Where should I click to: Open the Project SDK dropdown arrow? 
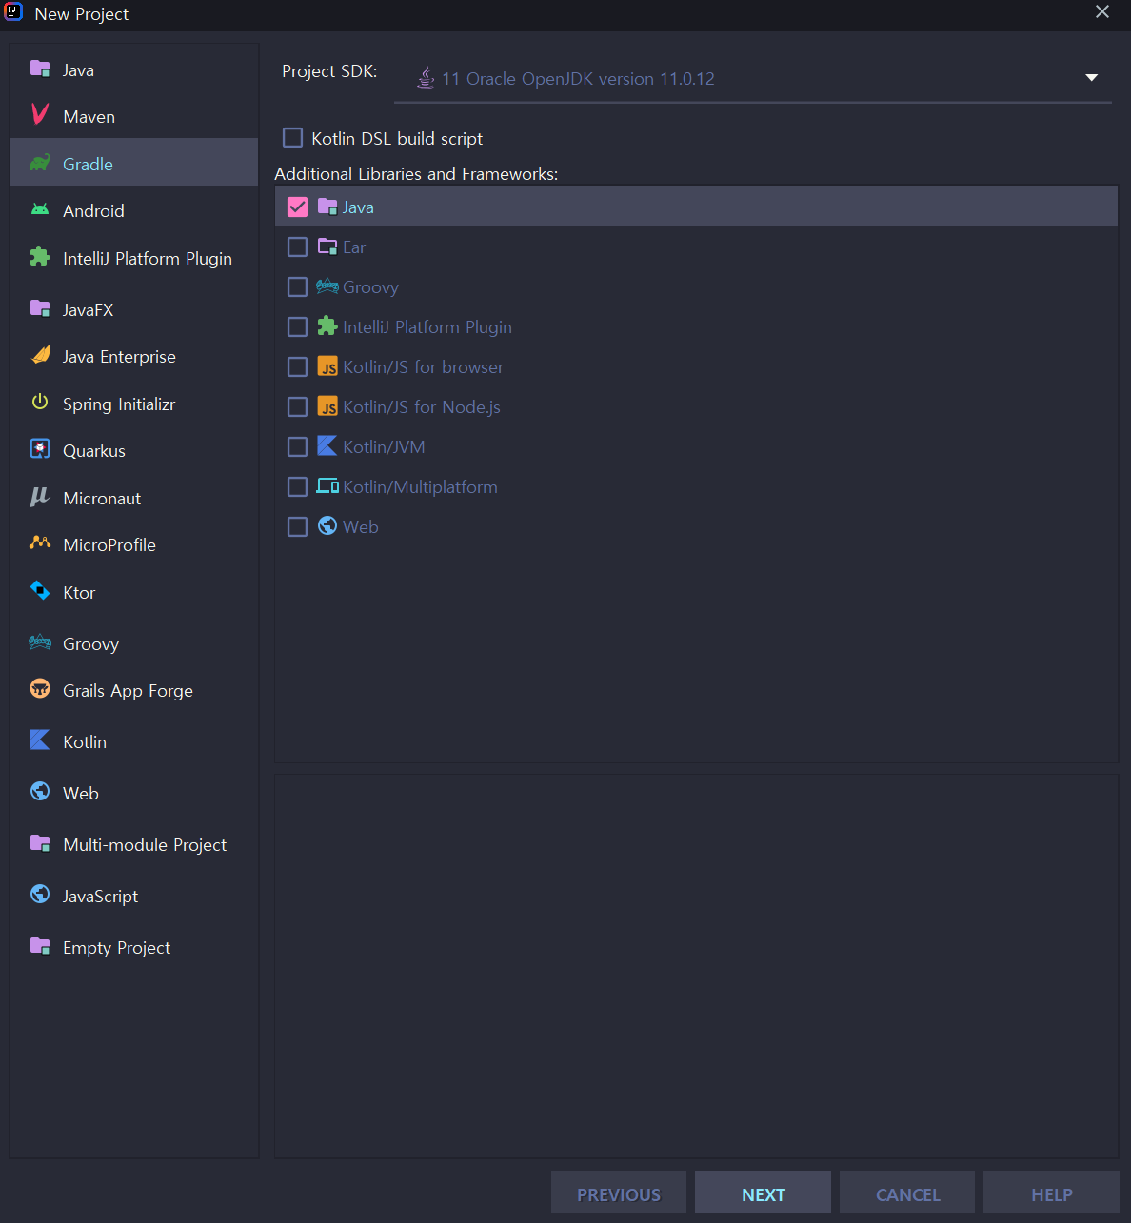click(x=1092, y=78)
